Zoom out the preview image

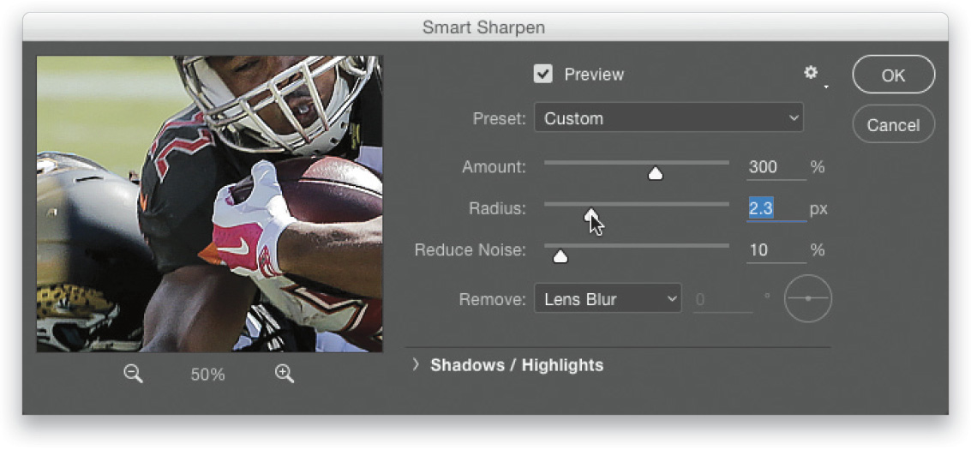tap(133, 373)
